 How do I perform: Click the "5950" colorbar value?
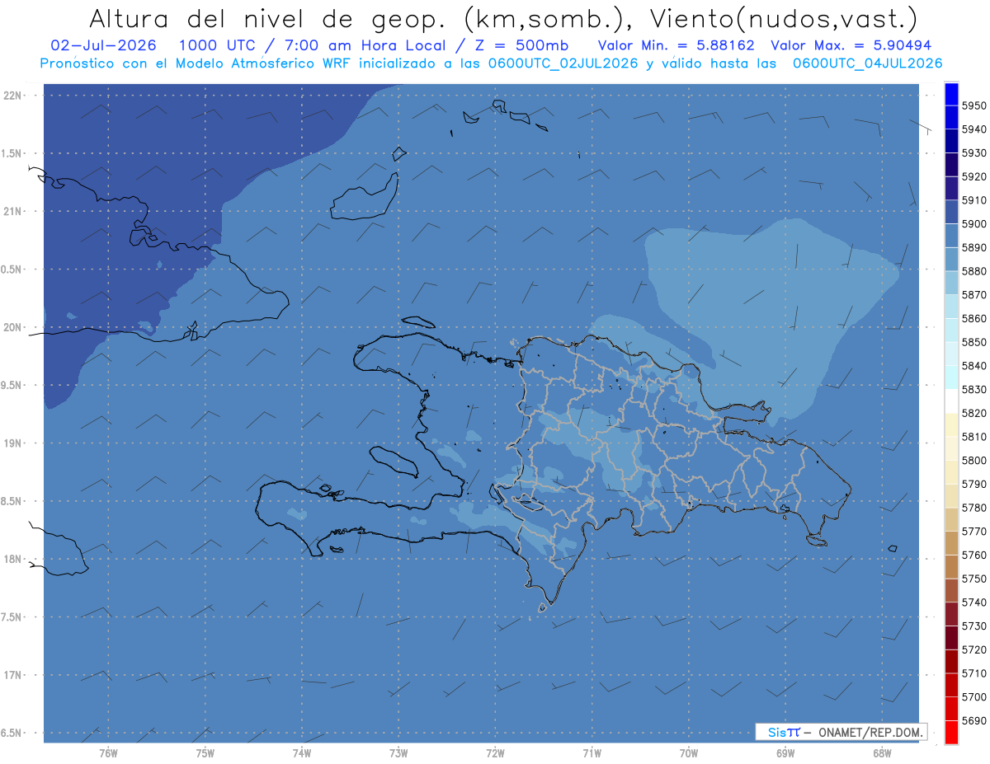pos(973,105)
